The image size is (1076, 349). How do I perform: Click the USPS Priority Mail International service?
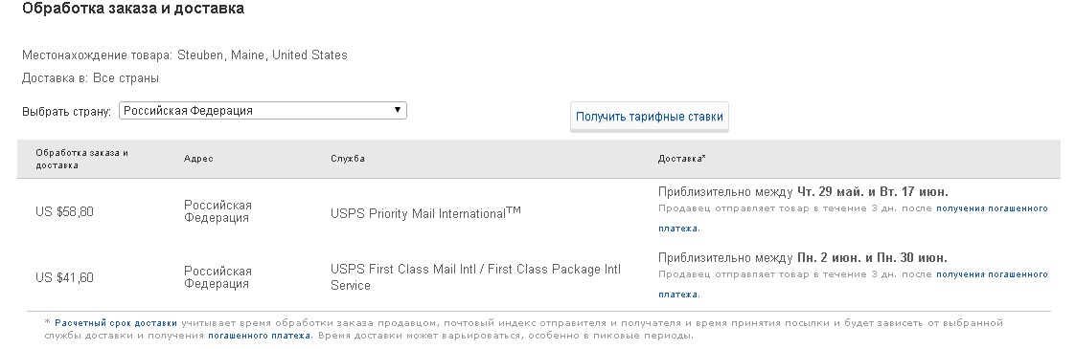[x=425, y=213]
